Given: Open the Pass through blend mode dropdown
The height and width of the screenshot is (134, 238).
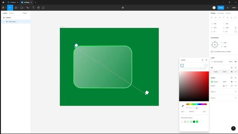Looking at the screenshot, I should point(219,62).
